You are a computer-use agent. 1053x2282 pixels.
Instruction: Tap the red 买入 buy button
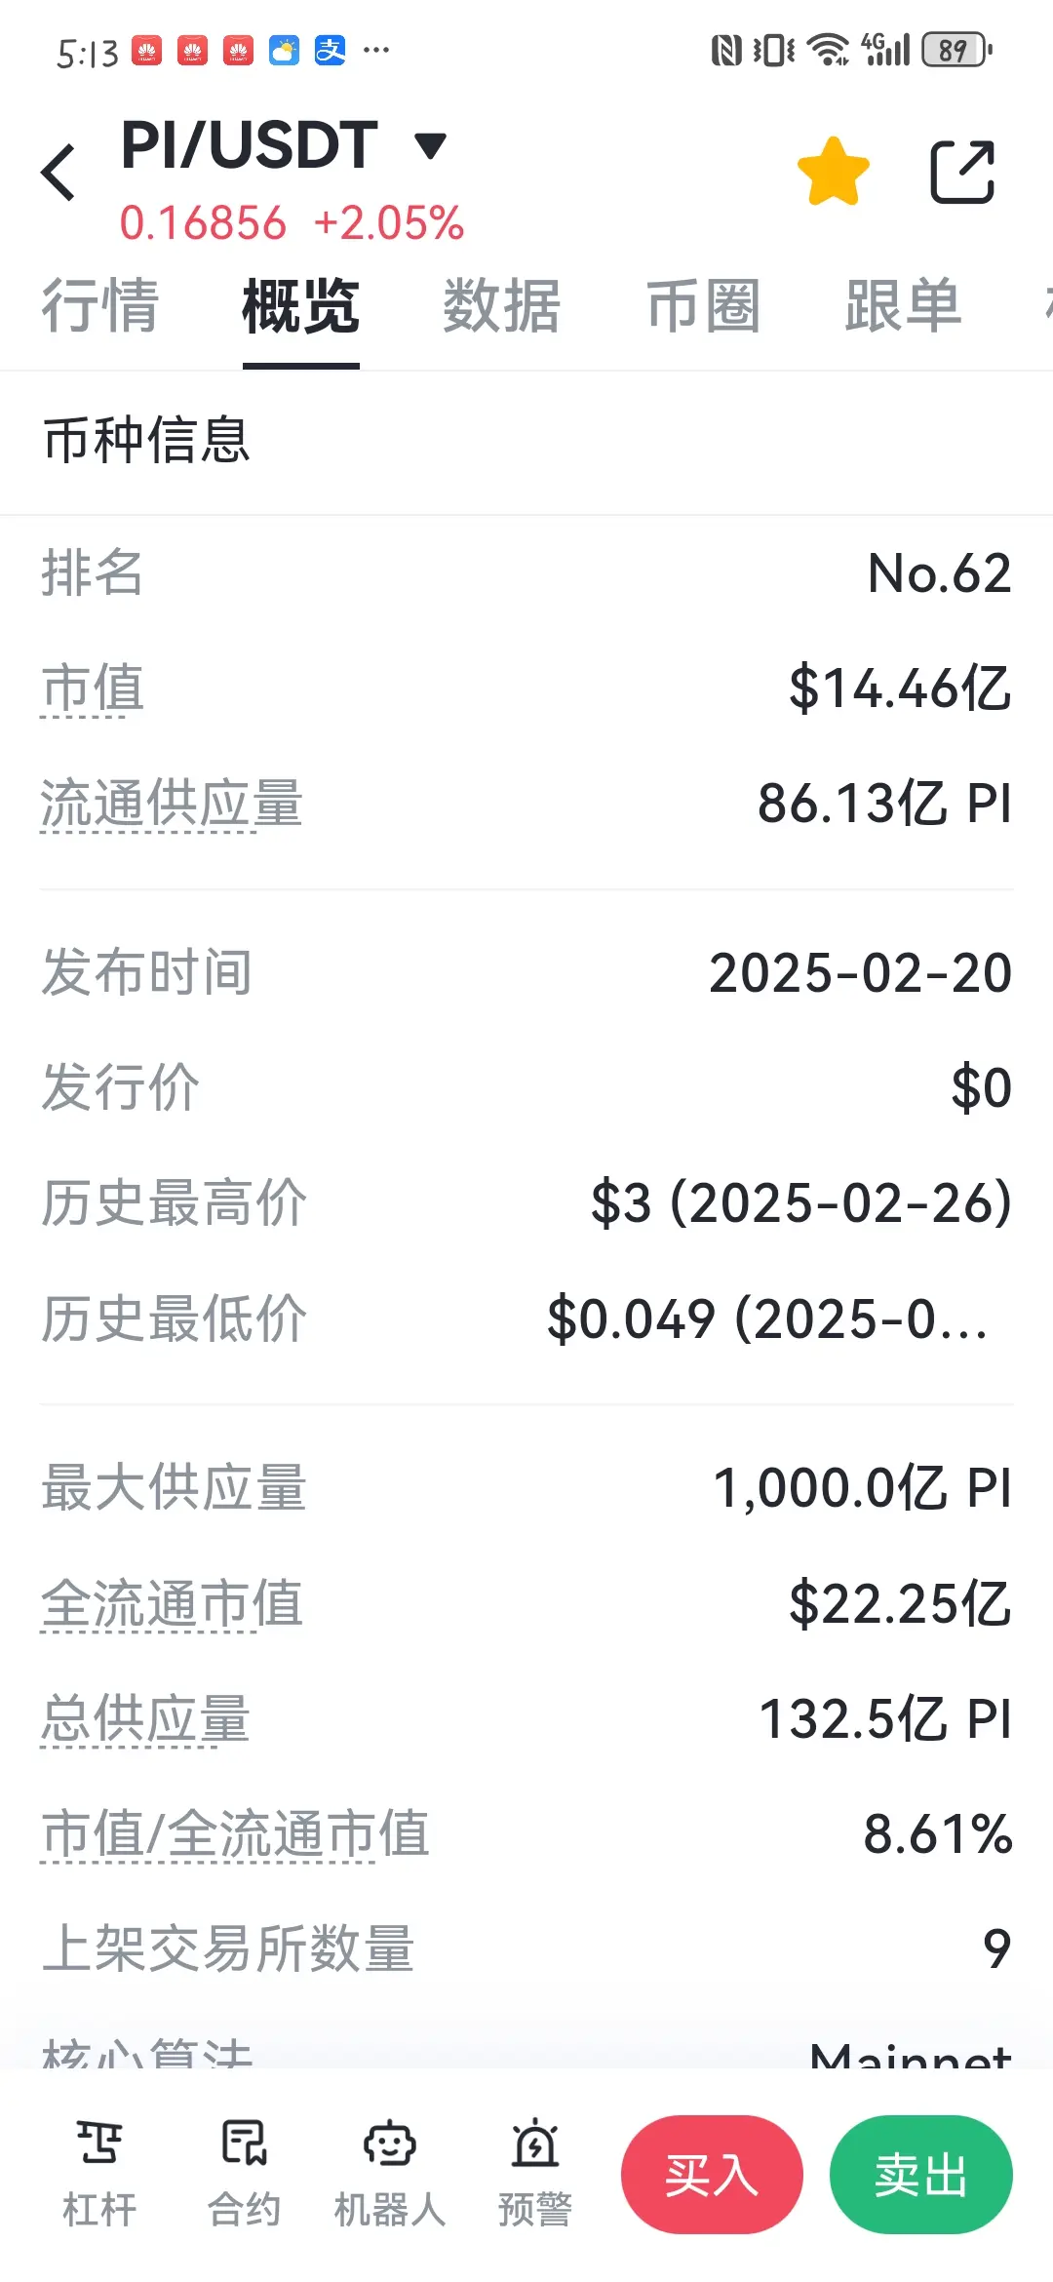[x=712, y=2175]
